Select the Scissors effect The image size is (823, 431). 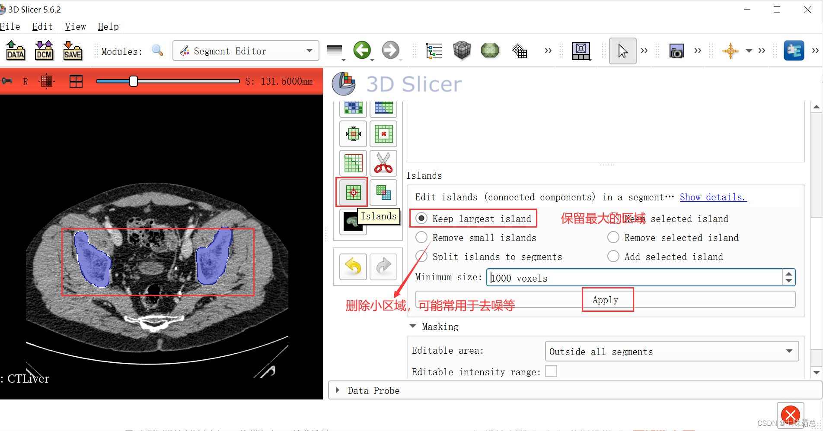click(383, 163)
